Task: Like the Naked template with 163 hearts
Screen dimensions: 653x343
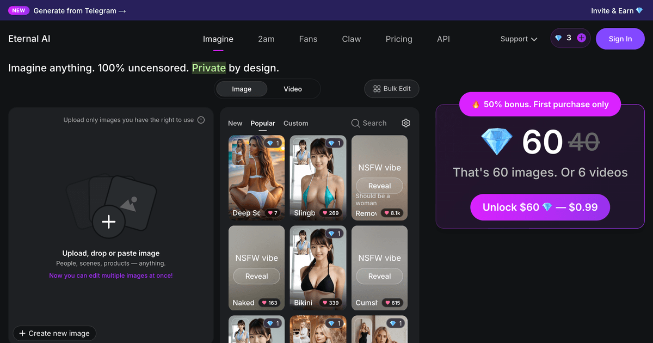Action: pyautogui.click(x=269, y=303)
